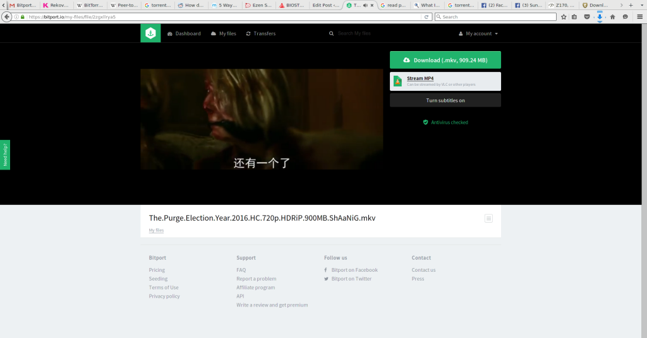Click the green shield Antivirus checked icon
647x338 pixels.
(425, 122)
